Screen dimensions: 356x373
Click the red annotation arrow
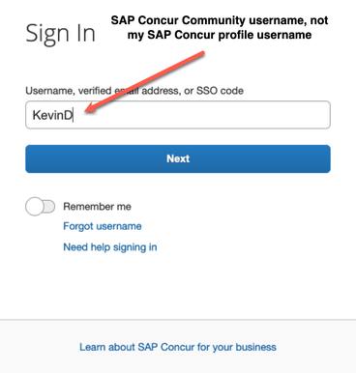coord(144,82)
